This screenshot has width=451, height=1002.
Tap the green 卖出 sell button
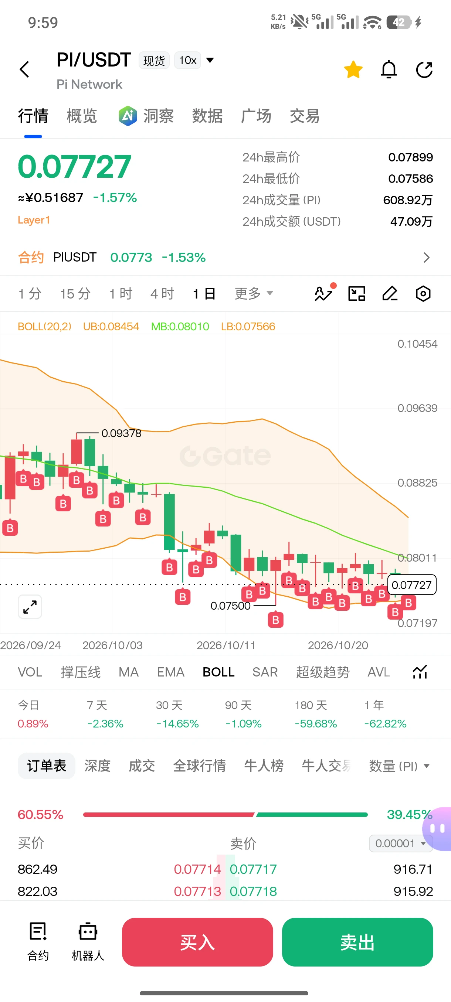point(357,942)
